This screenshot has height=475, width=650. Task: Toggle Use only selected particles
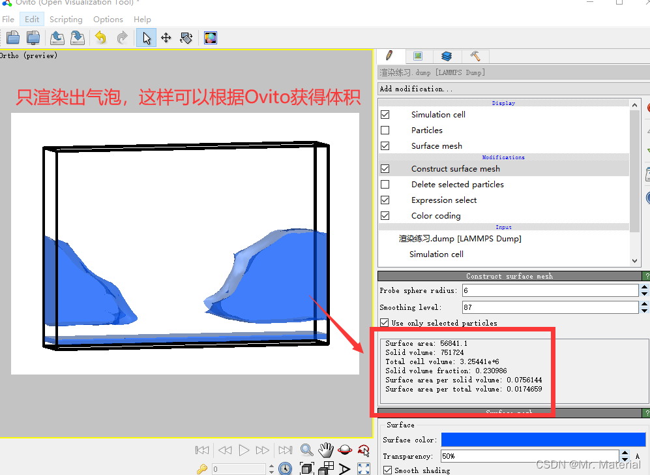click(385, 323)
